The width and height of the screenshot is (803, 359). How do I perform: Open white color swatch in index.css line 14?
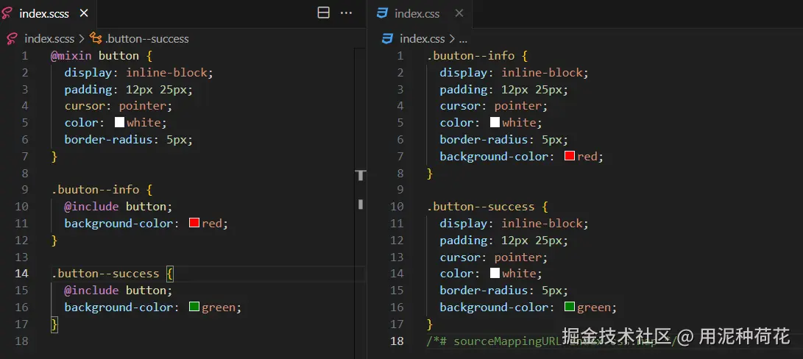(495, 273)
